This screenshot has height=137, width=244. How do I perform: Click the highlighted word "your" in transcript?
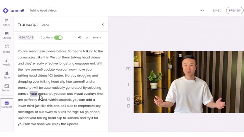point(34,94)
